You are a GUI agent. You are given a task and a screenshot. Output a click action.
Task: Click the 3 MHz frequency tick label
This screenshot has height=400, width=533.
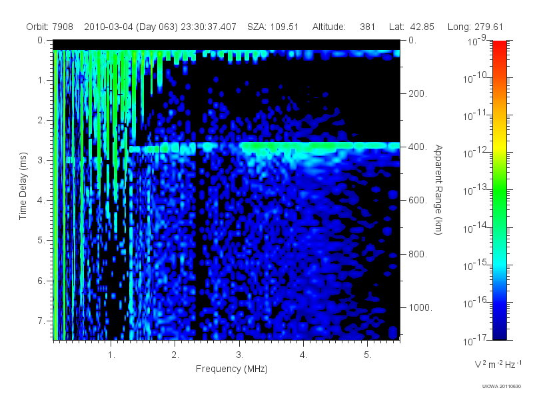240,355
